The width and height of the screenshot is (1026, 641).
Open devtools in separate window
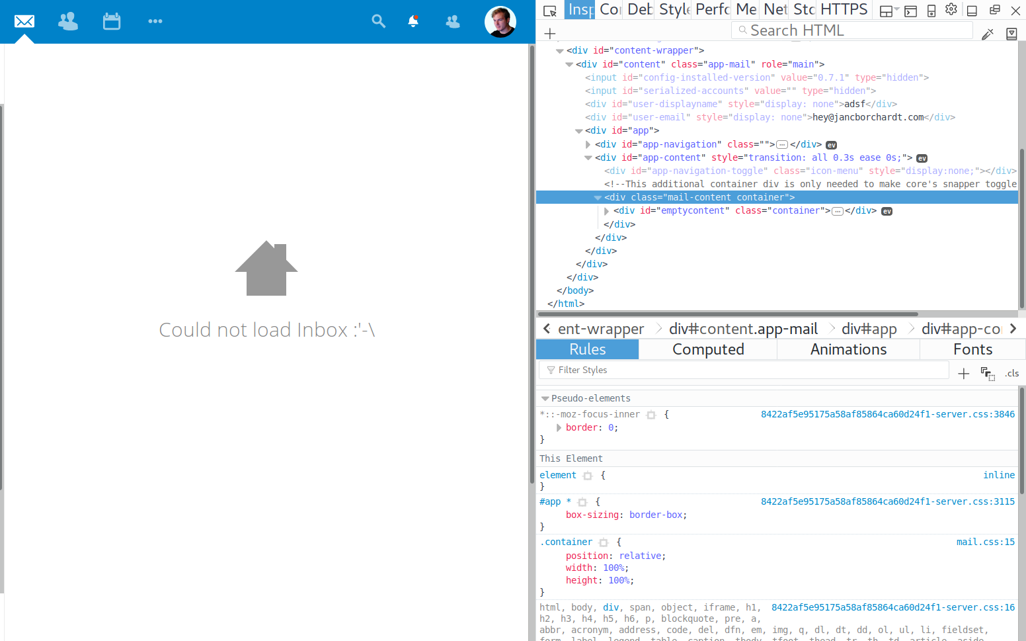(x=994, y=10)
